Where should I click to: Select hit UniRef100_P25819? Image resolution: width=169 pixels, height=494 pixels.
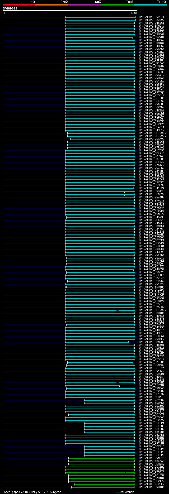pyautogui.click(x=152, y=95)
